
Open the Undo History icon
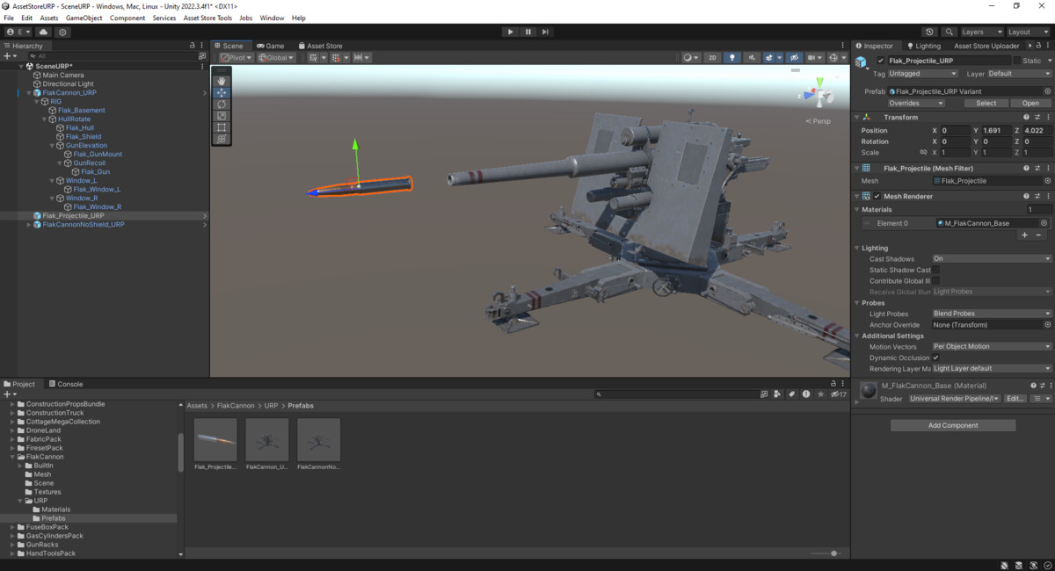tap(929, 32)
